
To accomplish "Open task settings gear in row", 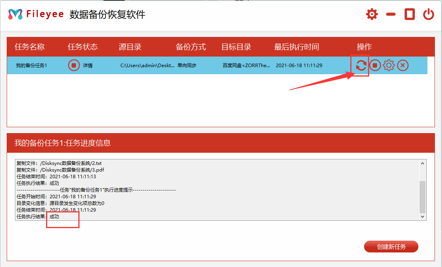I will click(x=388, y=66).
